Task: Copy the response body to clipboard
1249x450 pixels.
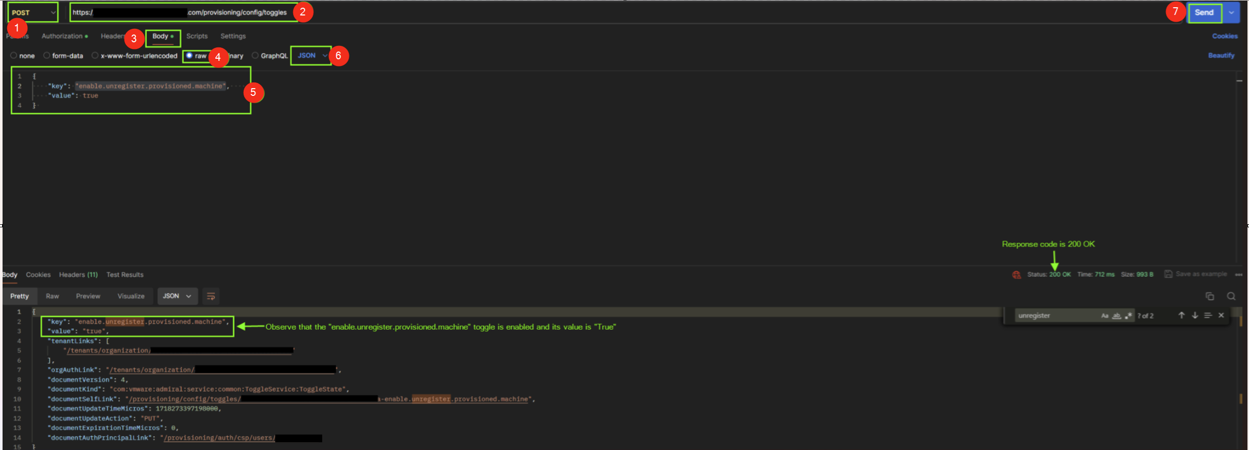Action: click(x=1209, y=296)
